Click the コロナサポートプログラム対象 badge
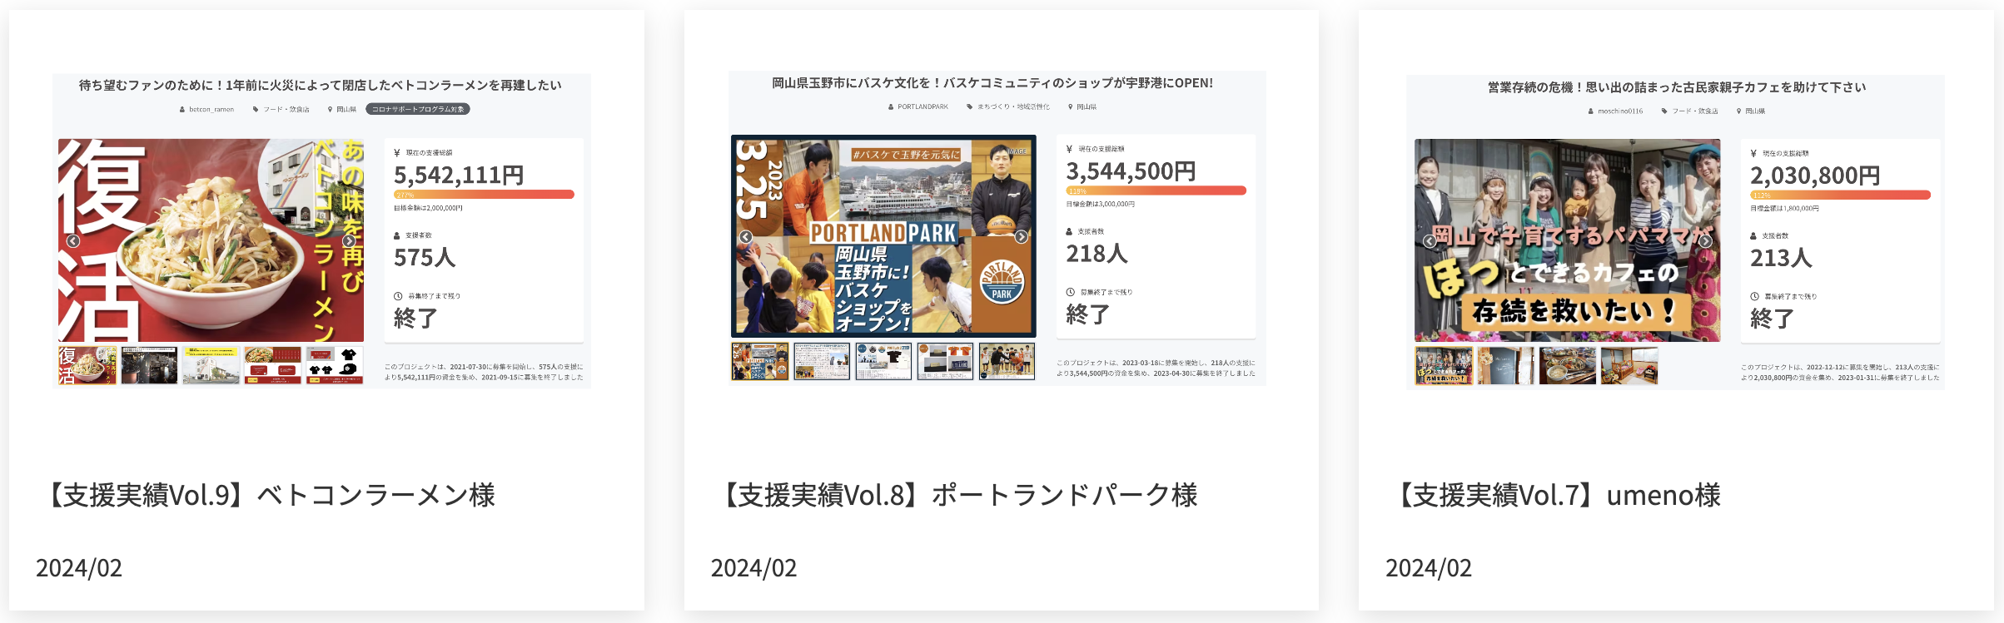The height and width of the screenshot is (623, 2004). pyautogui.click(x=418, y=109)
